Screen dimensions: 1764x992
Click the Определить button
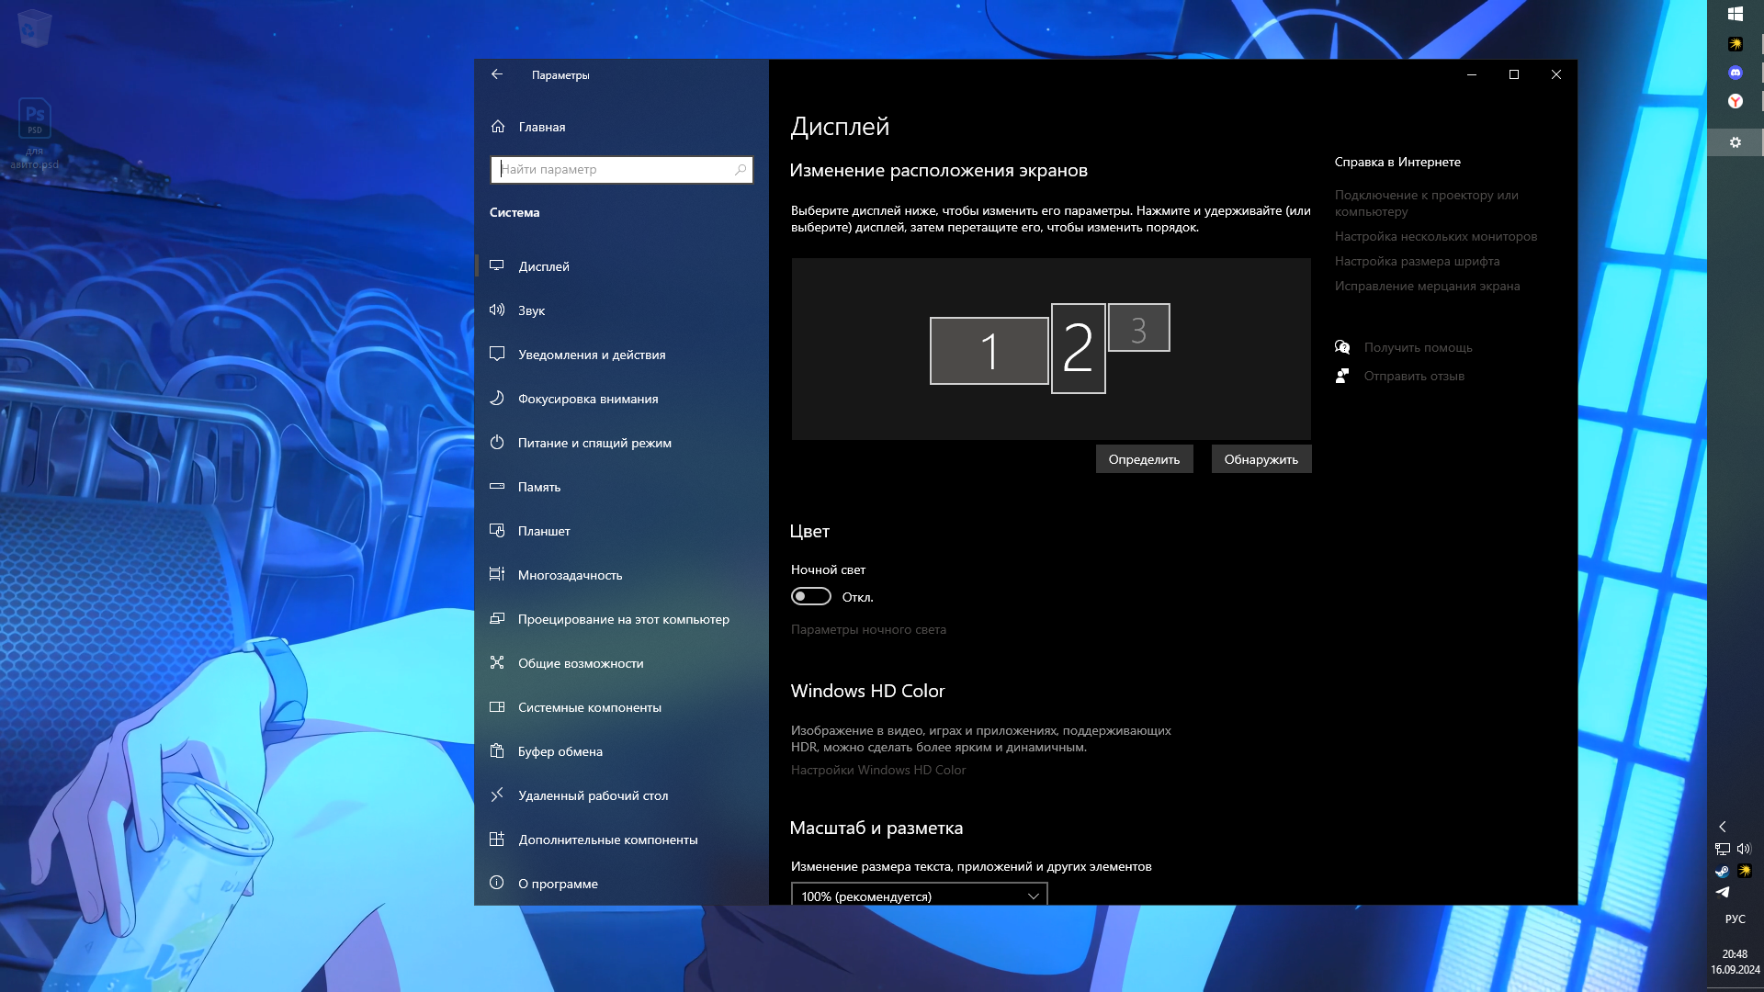point(1144,459)
